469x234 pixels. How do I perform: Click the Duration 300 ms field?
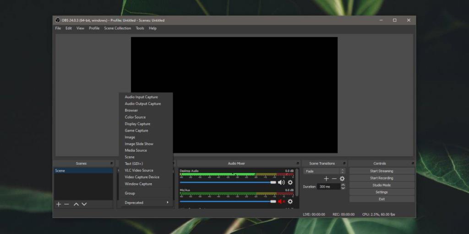(328, 186)
